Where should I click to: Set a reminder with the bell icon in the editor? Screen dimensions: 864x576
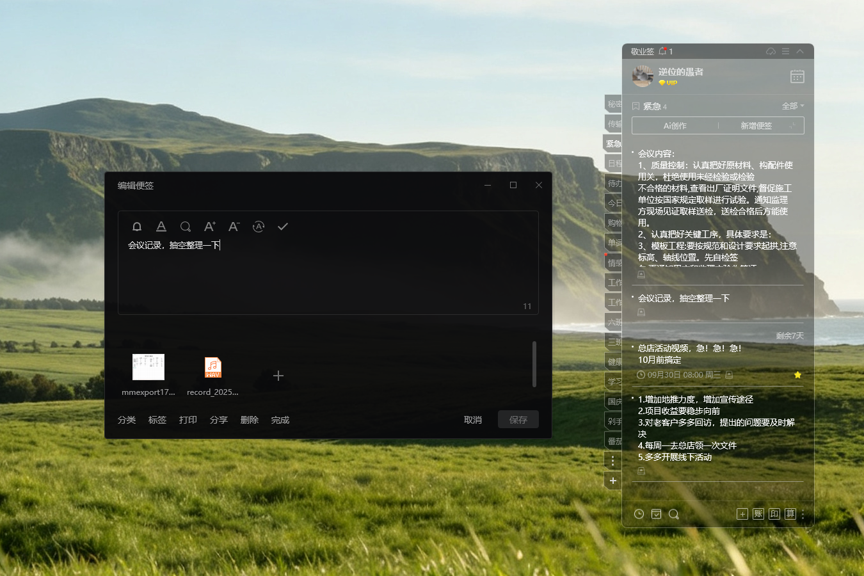click(137, 227)
